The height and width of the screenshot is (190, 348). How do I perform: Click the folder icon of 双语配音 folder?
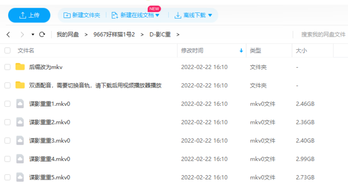pos(20,85)
